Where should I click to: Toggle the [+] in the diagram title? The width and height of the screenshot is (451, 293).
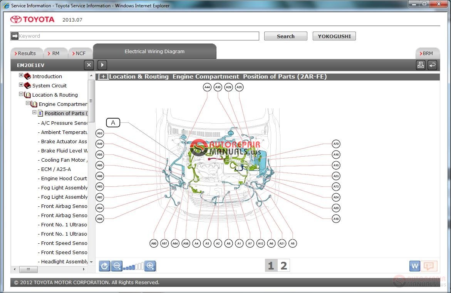[103, 77]
